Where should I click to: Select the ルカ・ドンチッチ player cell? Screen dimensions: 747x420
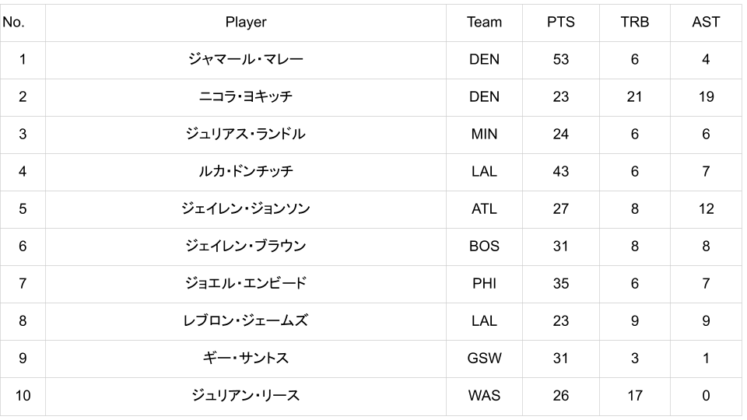pyautogui.click(x=245, y=171)
